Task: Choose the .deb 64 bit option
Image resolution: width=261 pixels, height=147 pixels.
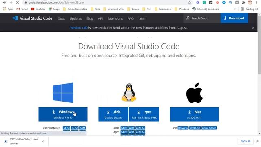Action: 124,128
